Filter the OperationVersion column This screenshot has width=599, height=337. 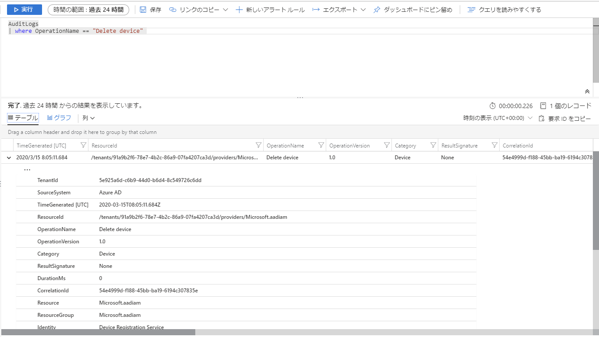[x=387, y=145]
